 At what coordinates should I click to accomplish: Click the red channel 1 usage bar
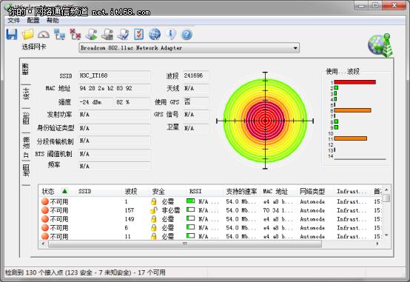[354, 82]
